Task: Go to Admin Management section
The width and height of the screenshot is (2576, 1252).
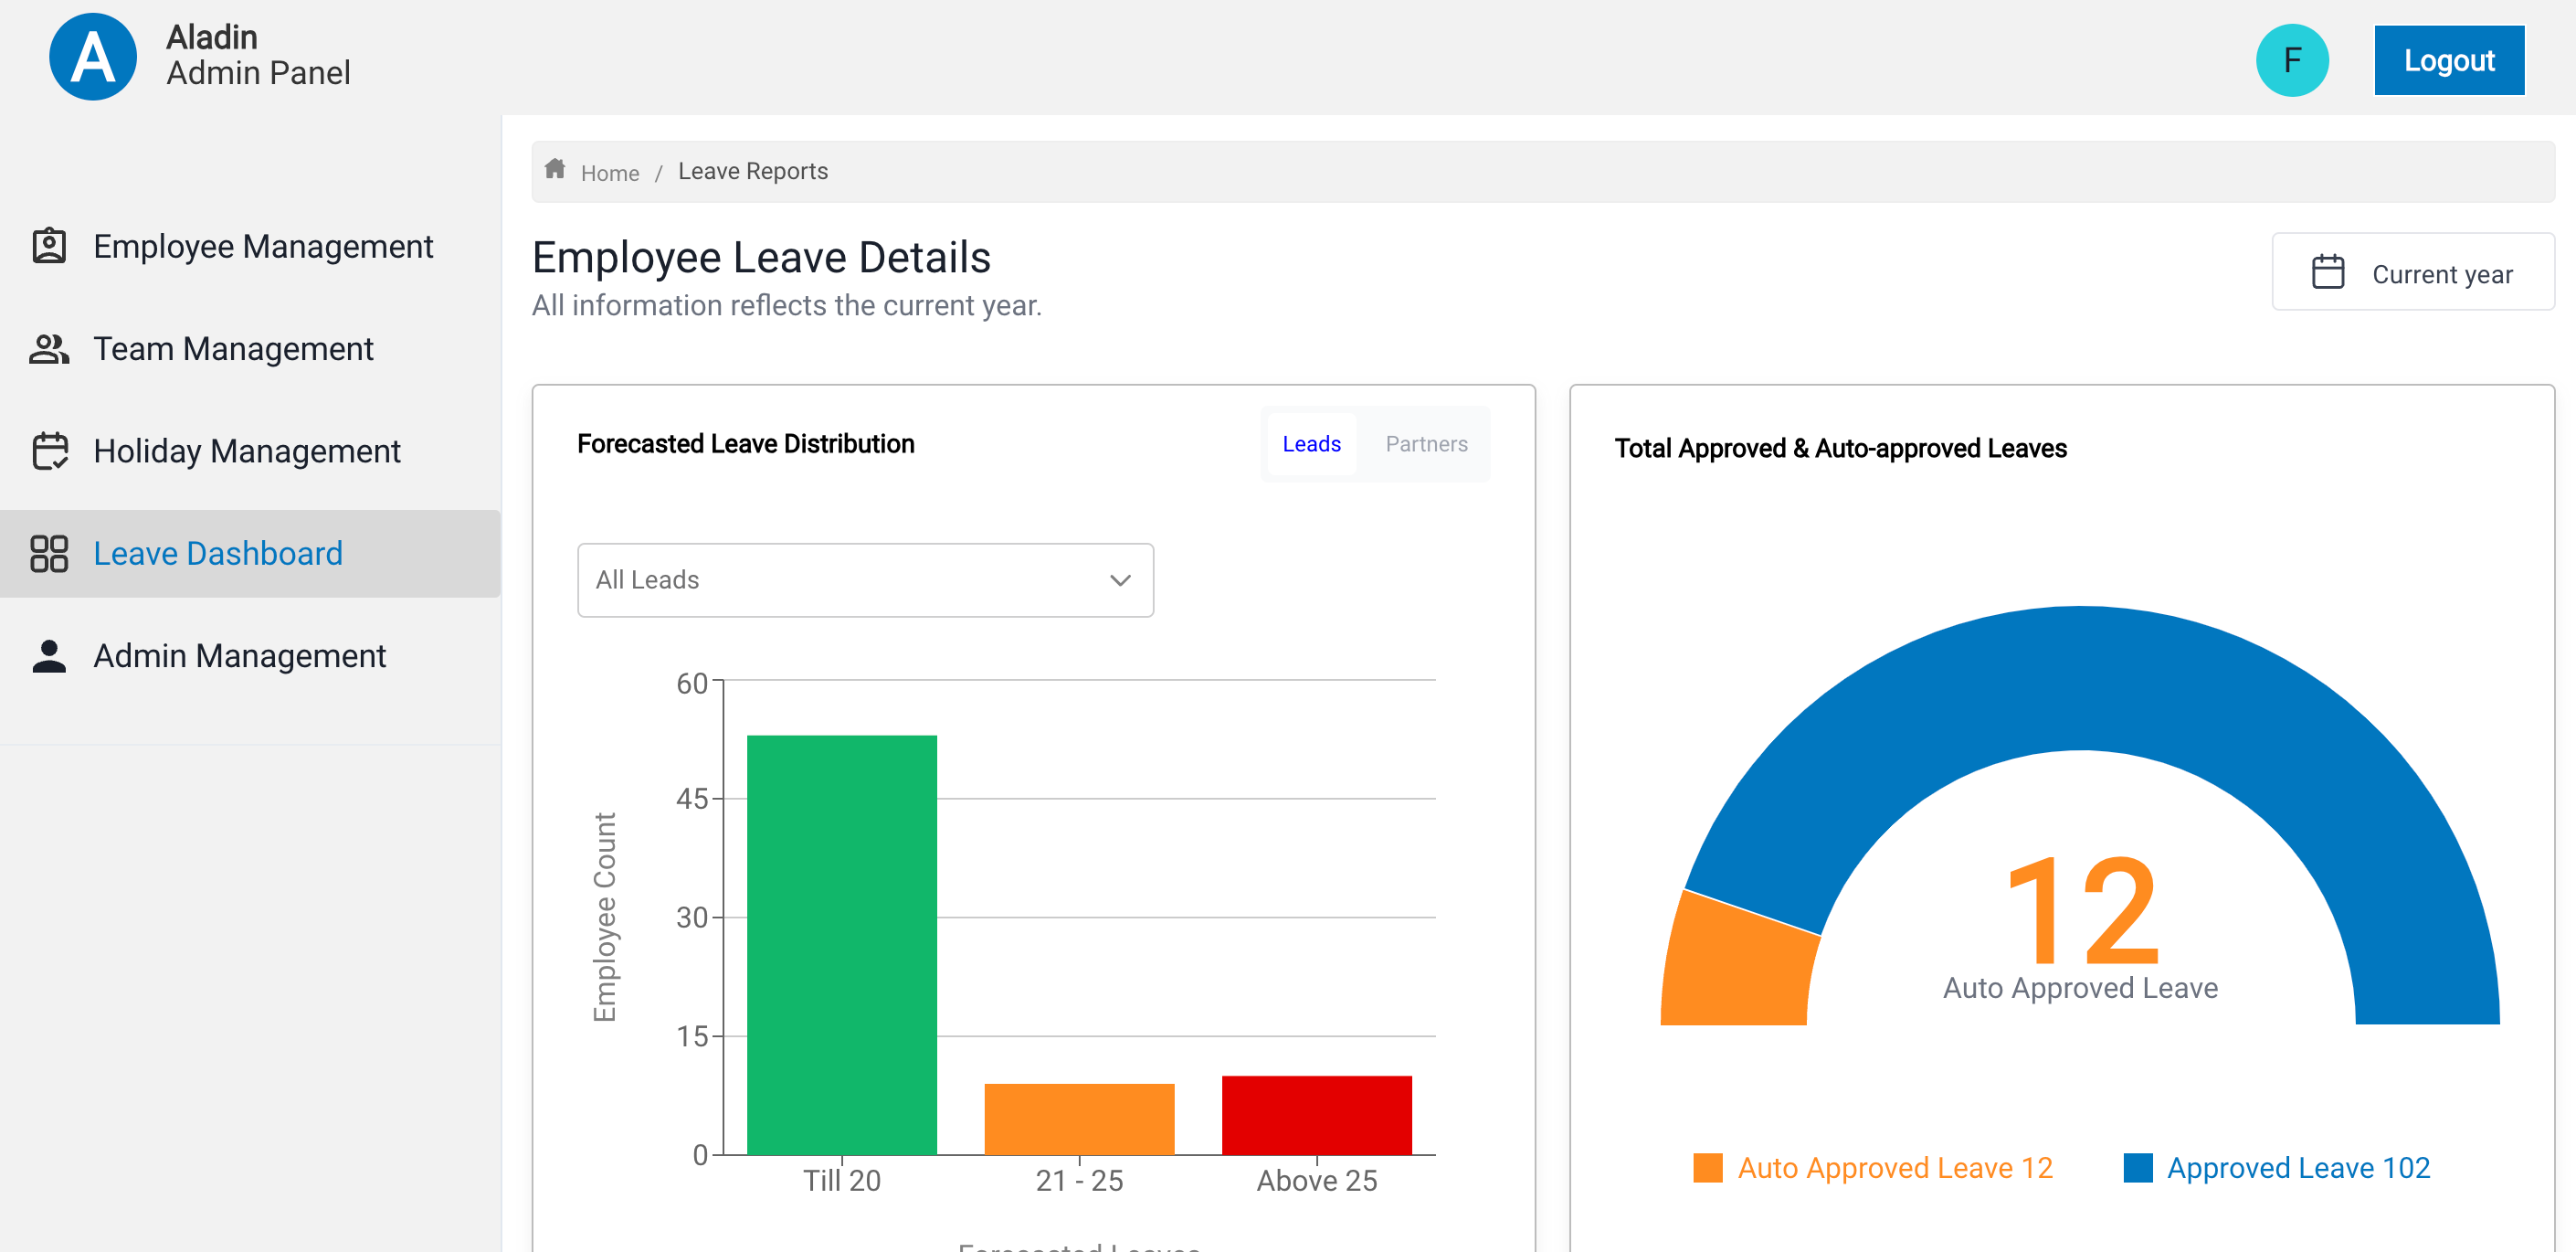Action: point(239,655)
